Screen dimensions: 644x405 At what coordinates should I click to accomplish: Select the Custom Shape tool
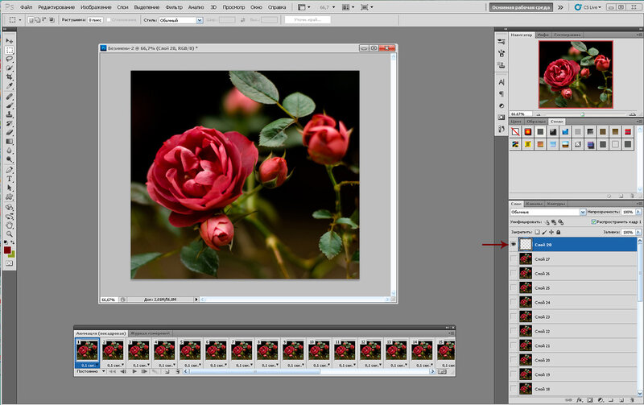[x=9, y=196]
